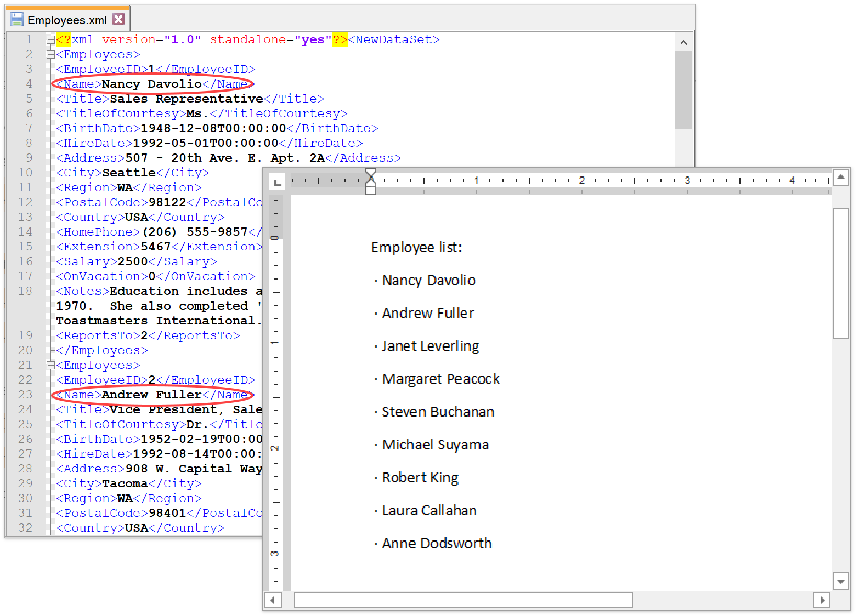Click the Nancy Davolio entry in the employee list
Image resolution: width=859 pixels, height=615 pixels.
[x=428, y=281]
